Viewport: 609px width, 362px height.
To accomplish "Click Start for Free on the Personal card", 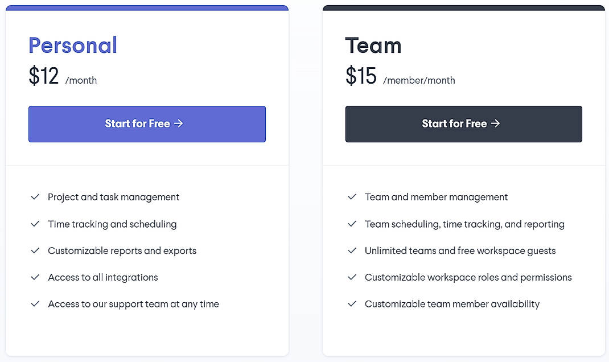I will pos(147,124).
